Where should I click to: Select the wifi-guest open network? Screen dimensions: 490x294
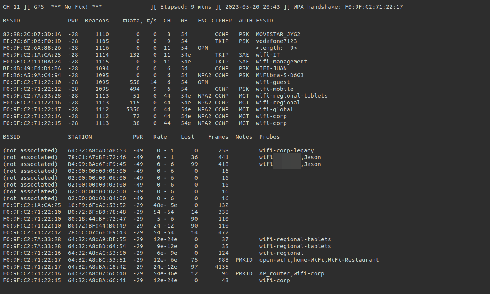coord(273,82)
